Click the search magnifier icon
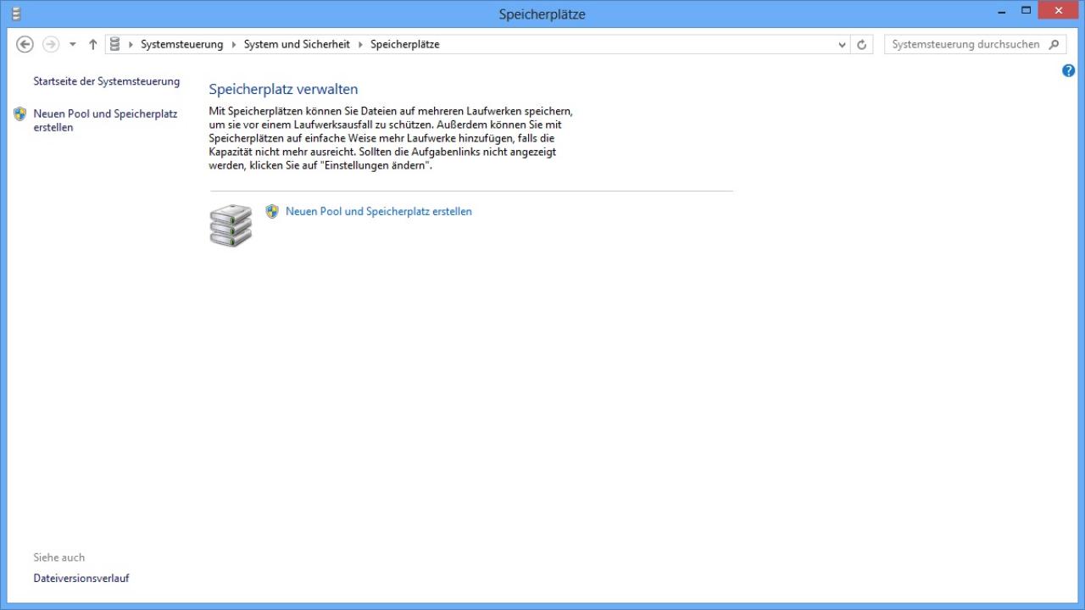 point(1054,44)
